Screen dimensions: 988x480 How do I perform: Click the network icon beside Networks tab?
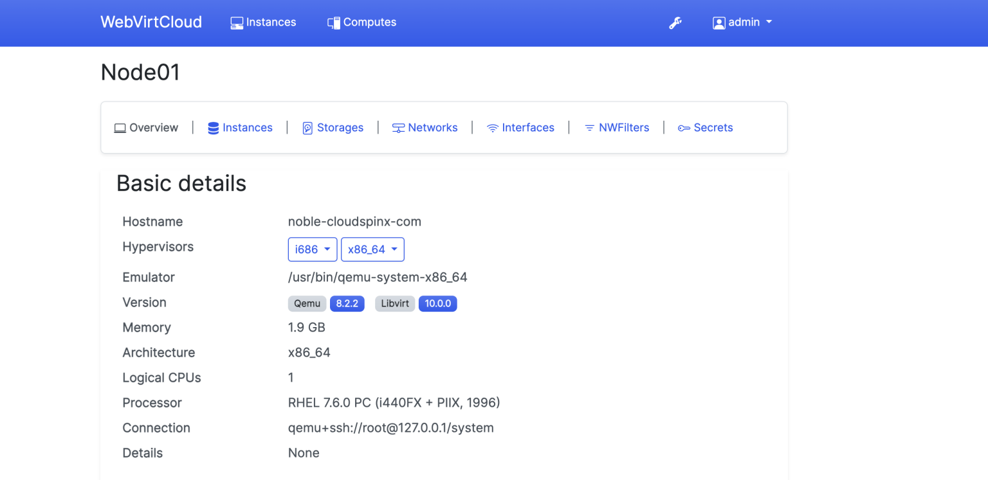(398, 127)
